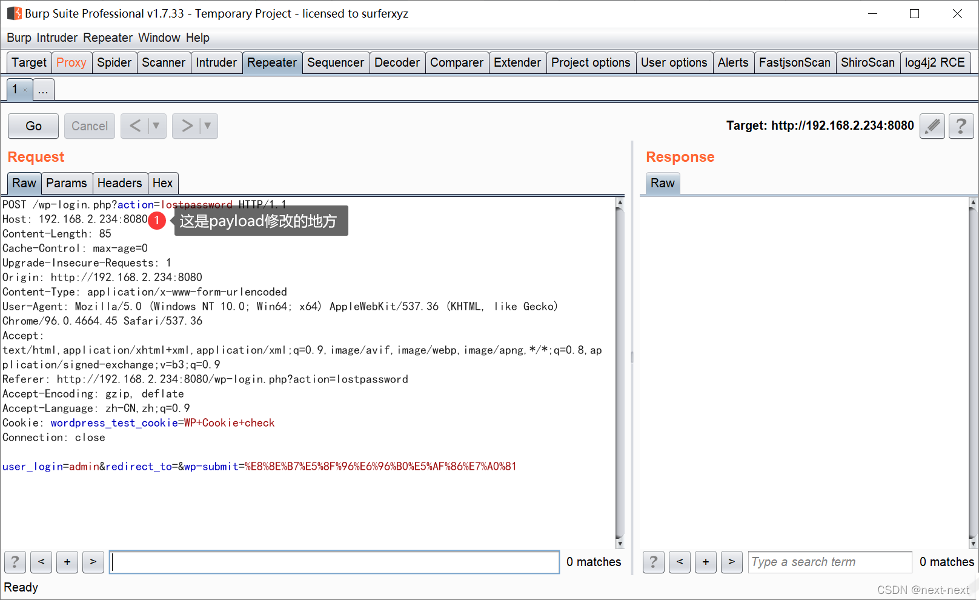The width and height of the screenshot is (979, 600).
Task: Switch to the Scanner tab
Action: pos(164,62)
